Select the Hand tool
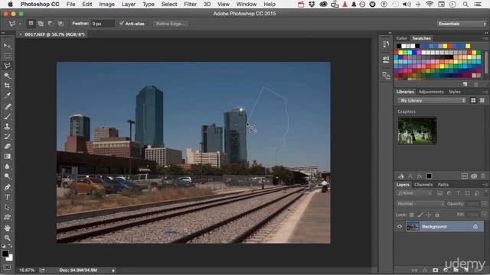 tap(7, 228)
